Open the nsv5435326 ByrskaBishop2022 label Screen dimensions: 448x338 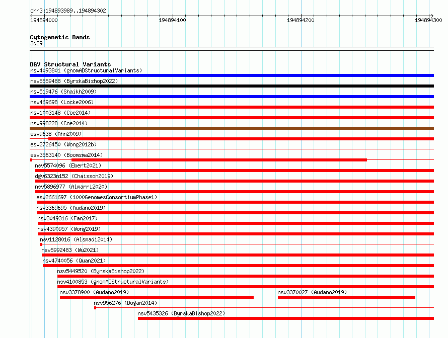(181, 313)
